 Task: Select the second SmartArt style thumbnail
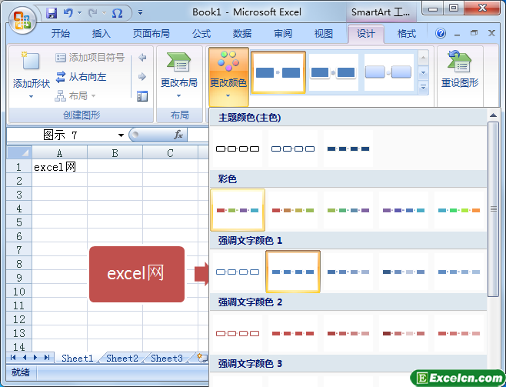(x=333, y=72)
